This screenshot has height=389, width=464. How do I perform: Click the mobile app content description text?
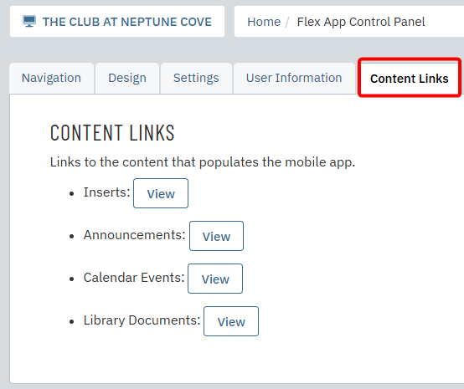click(x=203, y=162)
